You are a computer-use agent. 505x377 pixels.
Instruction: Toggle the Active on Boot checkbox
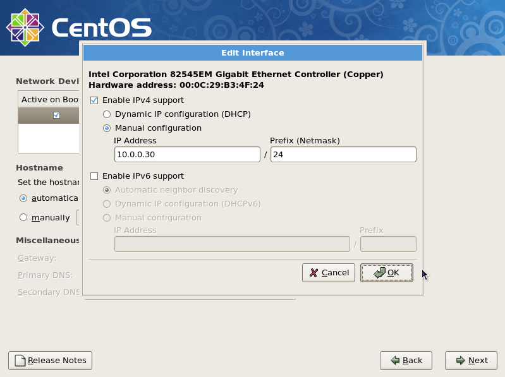pos(56,115)
